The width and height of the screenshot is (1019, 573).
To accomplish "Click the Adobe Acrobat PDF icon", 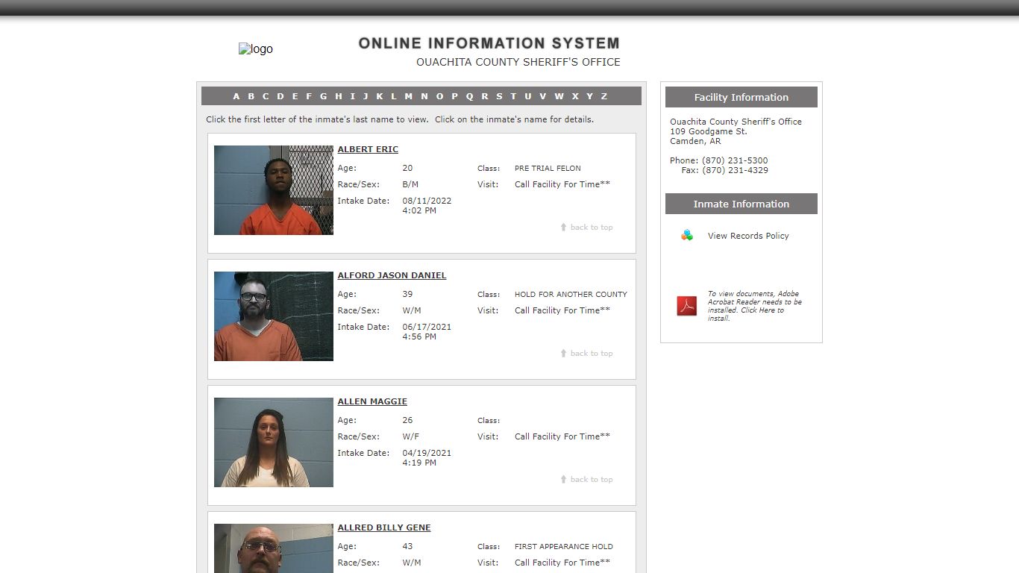I will [x=686, y=306].
